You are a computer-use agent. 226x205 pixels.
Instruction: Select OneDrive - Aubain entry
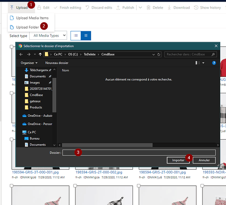pyautogui.click(x=37, y=116)
